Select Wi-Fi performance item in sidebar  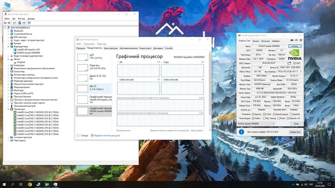click(94, 88)
